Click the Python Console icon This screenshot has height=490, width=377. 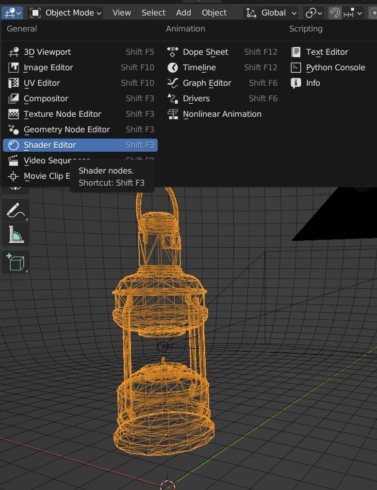295,67
